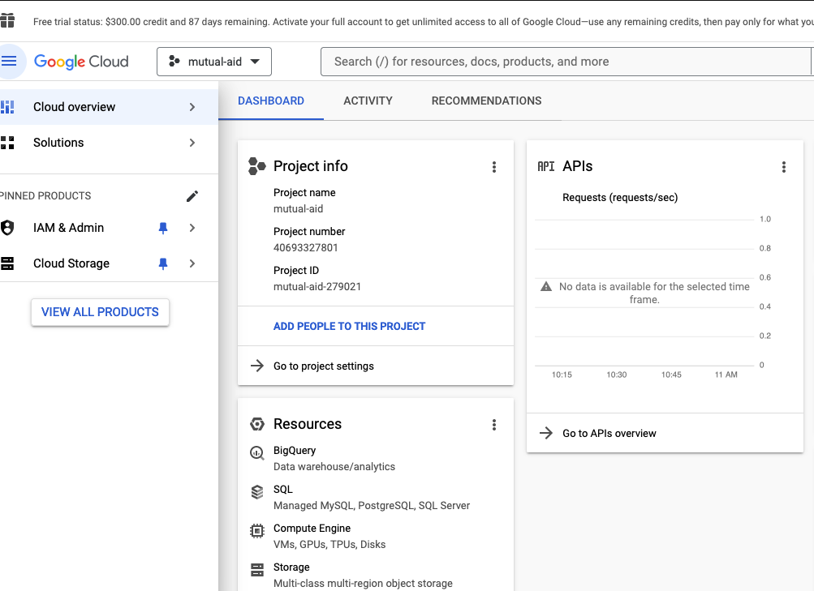
Task: Switch to the DASHBOARD tab
Action: point(271,101)
